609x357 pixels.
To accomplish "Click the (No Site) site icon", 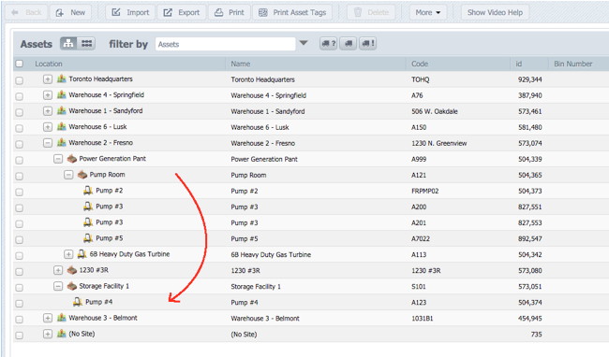I will [x=61, y=334].
